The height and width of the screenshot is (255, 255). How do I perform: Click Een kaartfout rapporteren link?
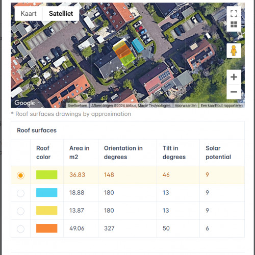pyautogui.click(x=221, y=106)
